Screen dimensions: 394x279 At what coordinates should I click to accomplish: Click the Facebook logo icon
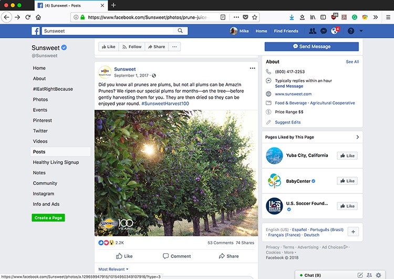click(x=36, y=31)
